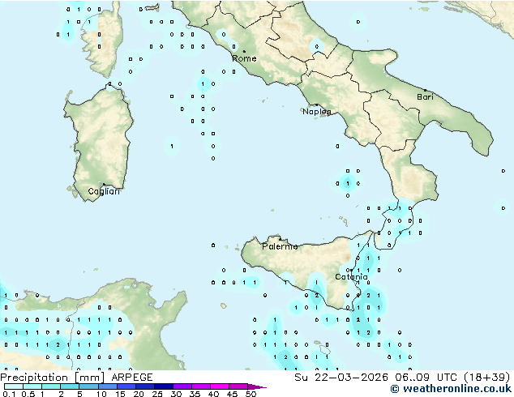Click the '06..09 UTC' time range
Viewport: 514px width, 397px height.
click(x=426, y=377)
